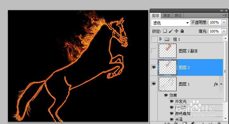
Task: Select the 图层 2 副本 layer name
Action: click(x=188, y=51)
